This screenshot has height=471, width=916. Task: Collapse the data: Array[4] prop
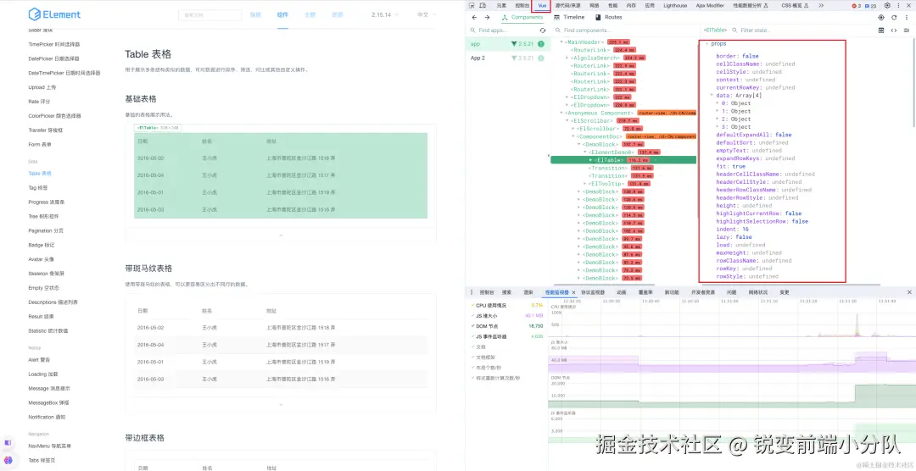click(712, 95)
